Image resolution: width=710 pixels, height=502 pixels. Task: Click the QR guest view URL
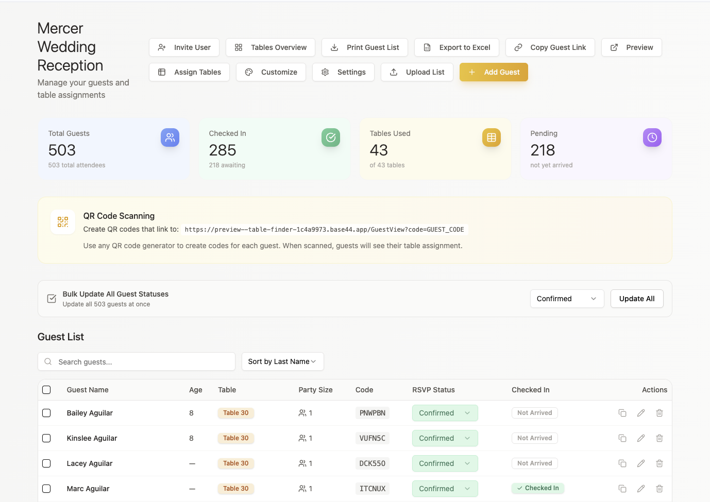(324, 230)
